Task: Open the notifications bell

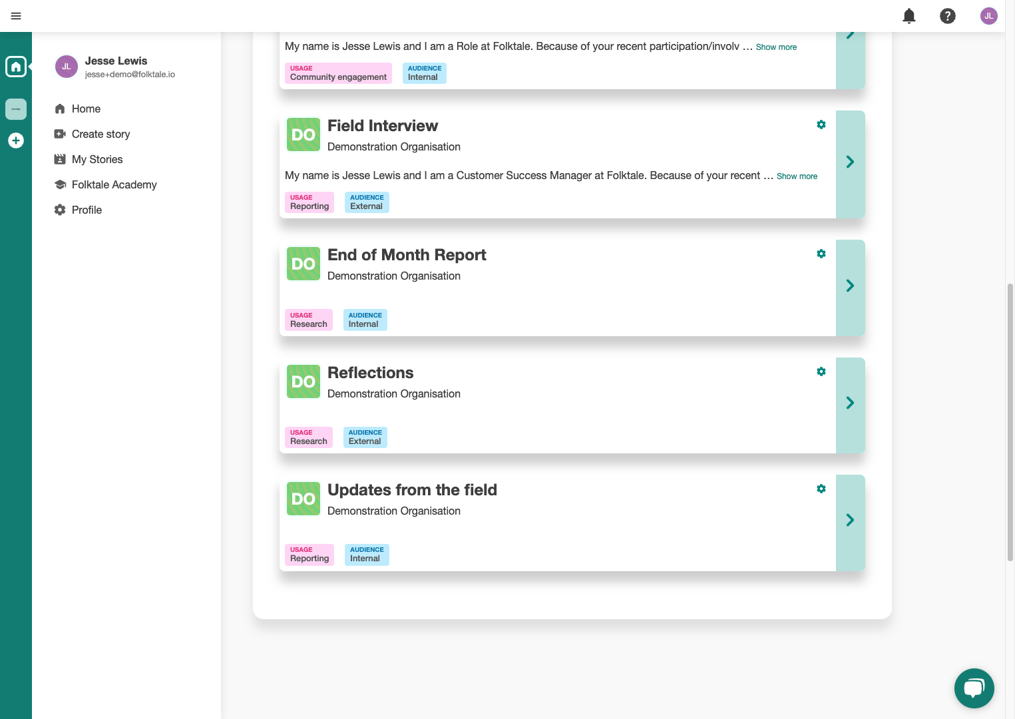Action: tap(909, 16)
